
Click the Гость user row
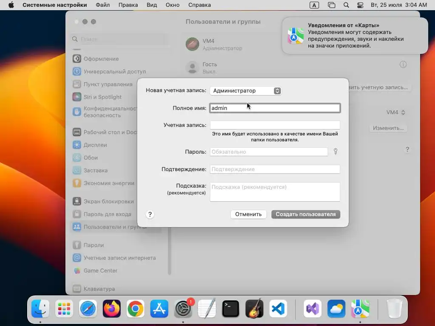click(x=296, y=67)
